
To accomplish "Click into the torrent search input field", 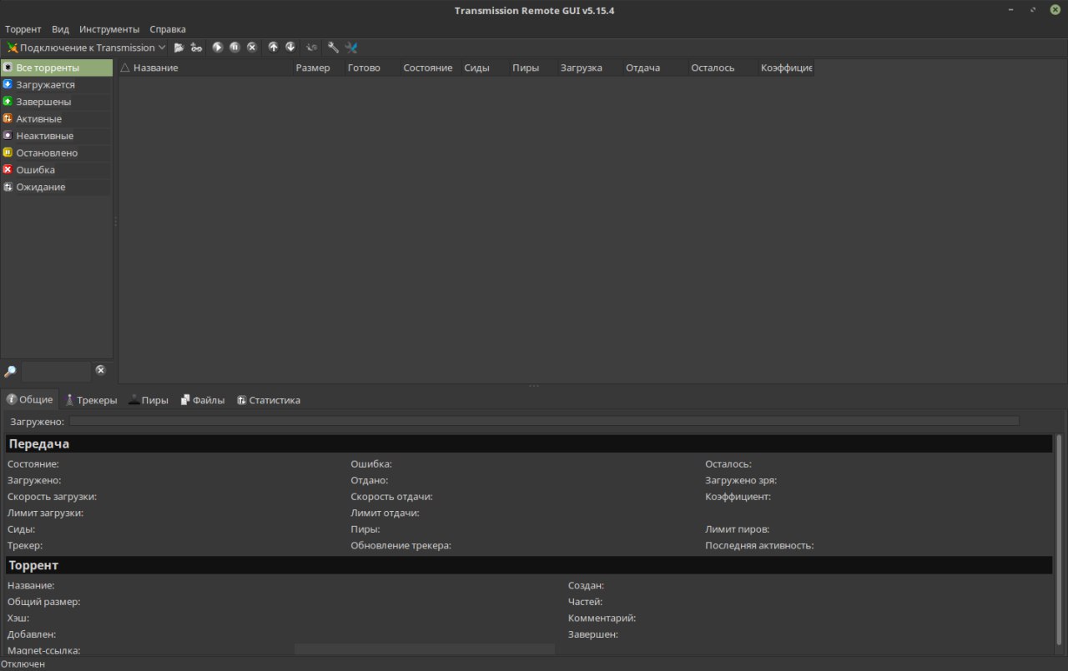I will tap(56, 371).
